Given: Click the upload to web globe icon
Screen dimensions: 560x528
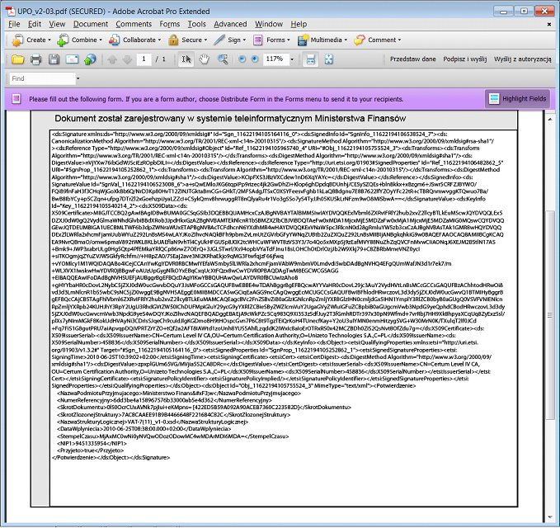Looking at the screenshot, I should [x=90, y=59].
